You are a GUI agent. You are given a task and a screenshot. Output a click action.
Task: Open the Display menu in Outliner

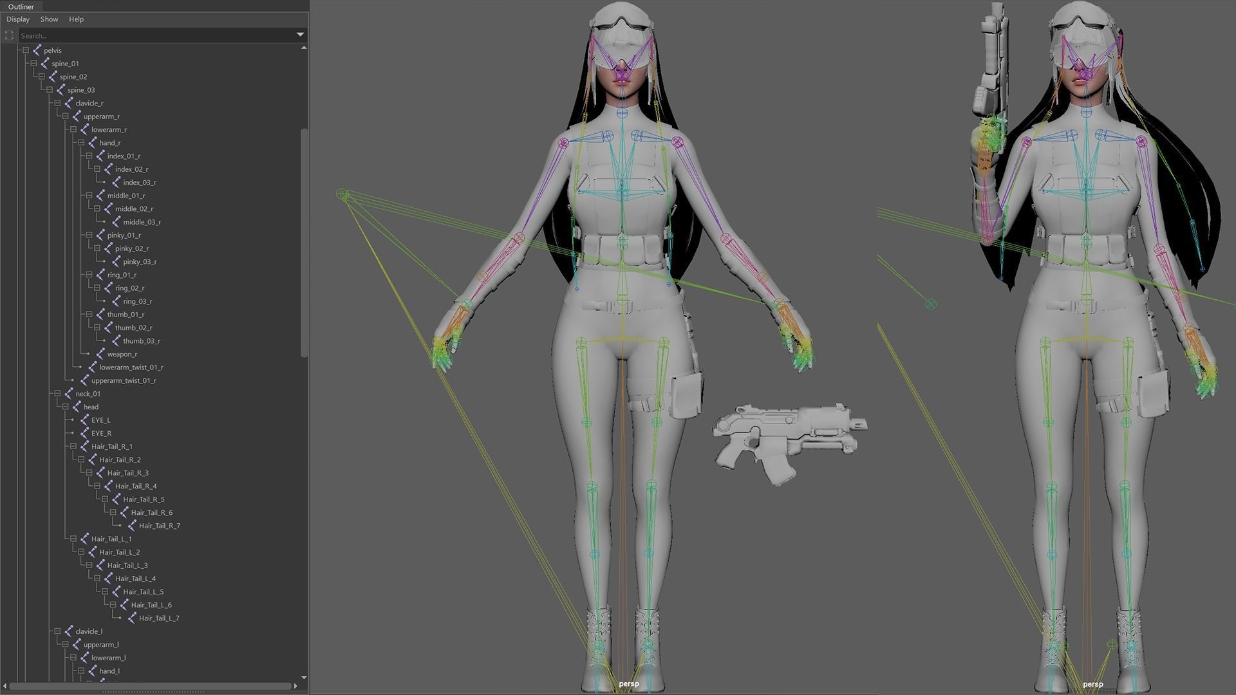[18, 19]
